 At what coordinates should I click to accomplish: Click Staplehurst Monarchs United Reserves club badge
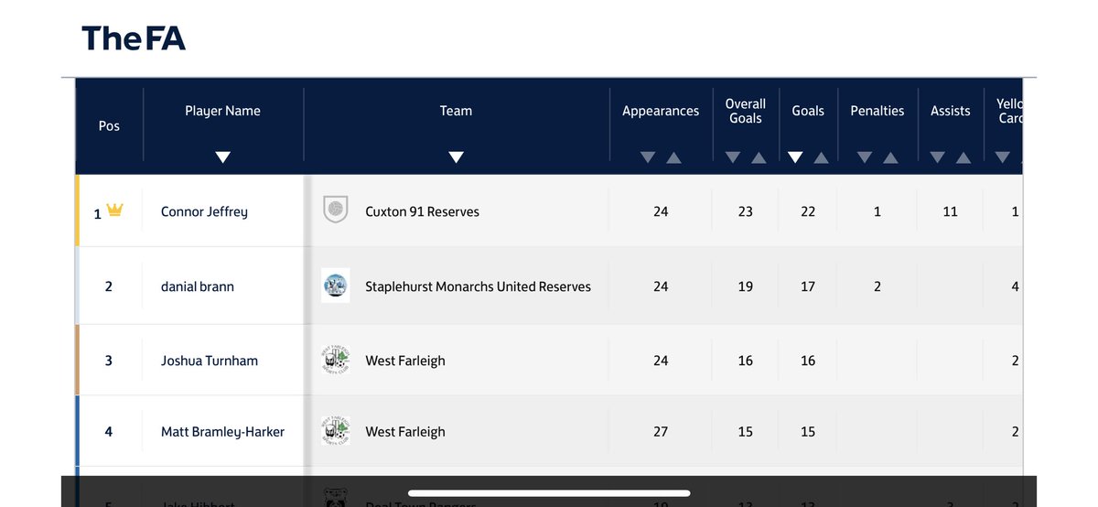click(x=336, y=286)
